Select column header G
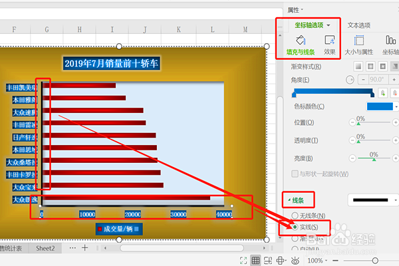The image size is (399, 266). (x=47, y=30)
